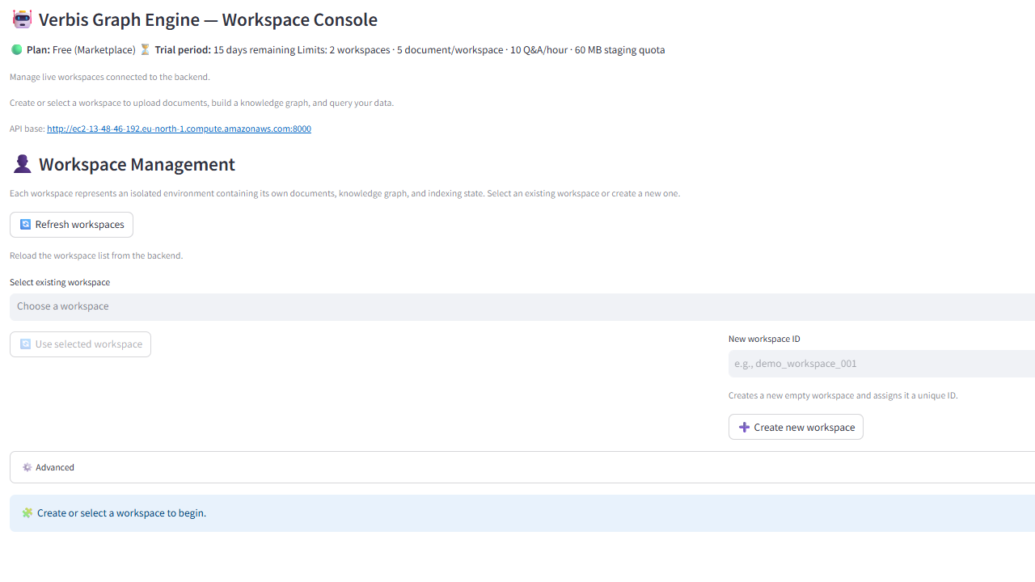Click the hourglass trial period icon

146,49
